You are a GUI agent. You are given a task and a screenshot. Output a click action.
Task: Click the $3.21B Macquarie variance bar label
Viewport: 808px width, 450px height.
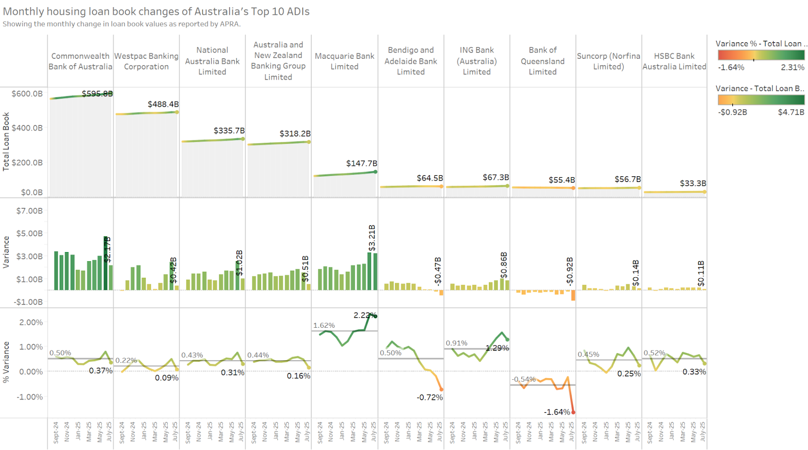click(372, 238)
